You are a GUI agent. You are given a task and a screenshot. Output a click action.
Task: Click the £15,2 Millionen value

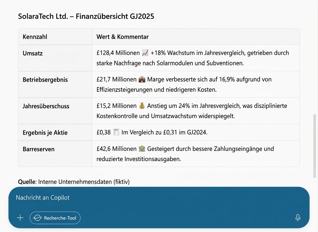[117, 106]
